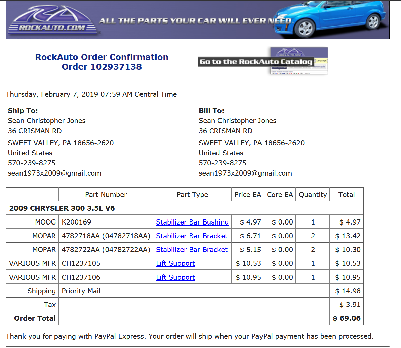
Task: Open Stabilizer Bar Bracket link for 4782718AA
Action: tap(192, 236)
